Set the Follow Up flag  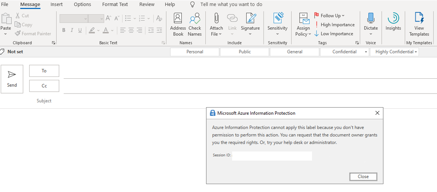[x=329, y=16]
